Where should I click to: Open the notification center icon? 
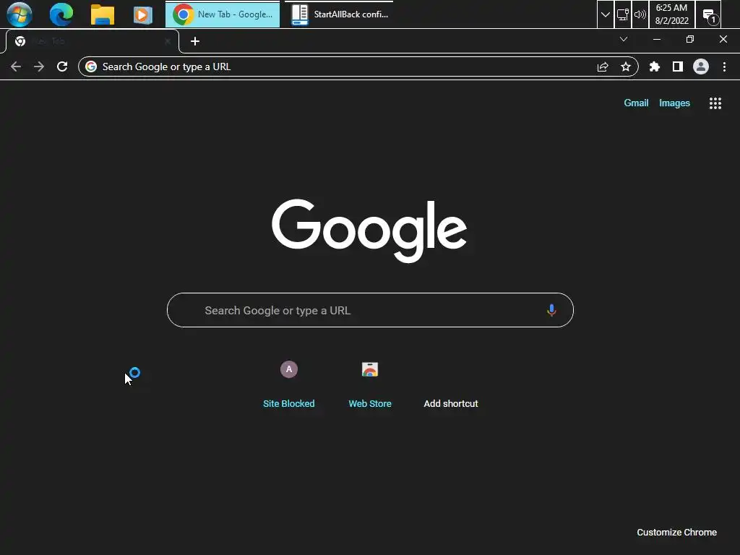point(709,15)
